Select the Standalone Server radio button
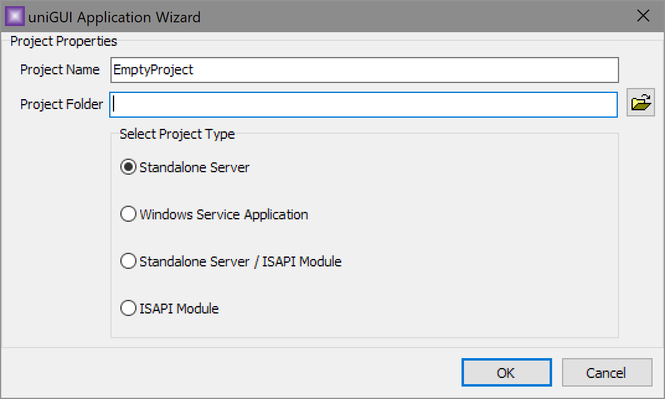Image resolution: width=665 pixels, height=399 pixels. [x=128, y=167]
